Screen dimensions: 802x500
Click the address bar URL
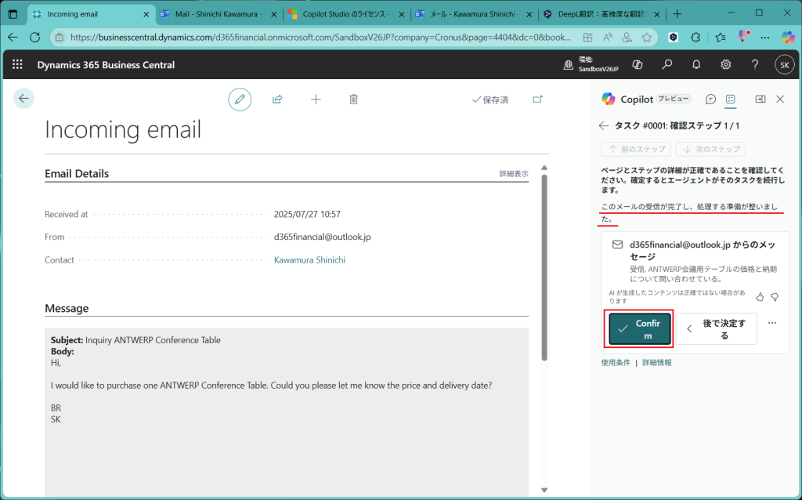coord(320,38)
